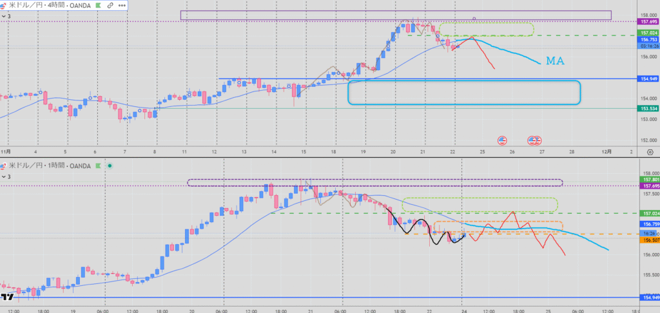Viewport: 660px width, 313px height.
Task: Select the purple 157.695 price label on top chart
Action: [x=646, y=21]
